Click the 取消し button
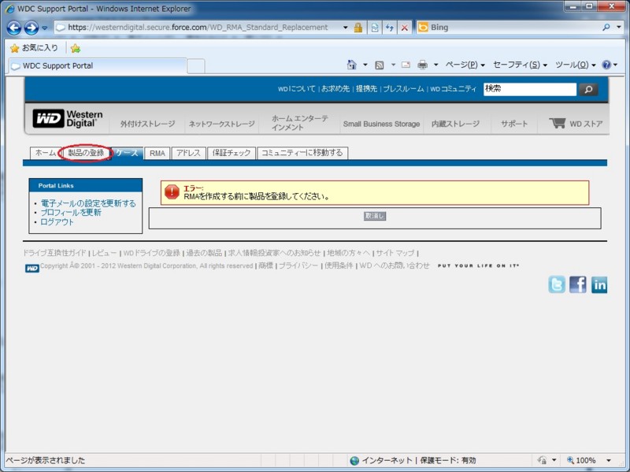Image resolution: width=630 pixels, height=472 pixels. pyautogui.click(x=375, y=216)
